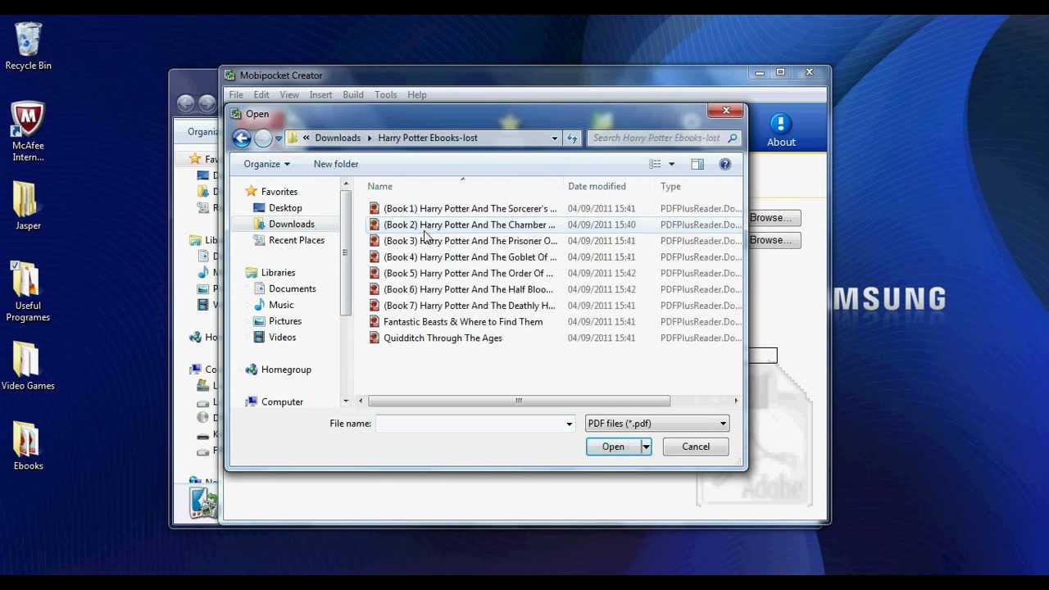Open the Jasper folder on the desktop

pyautogui.click(x=28, y=205)
